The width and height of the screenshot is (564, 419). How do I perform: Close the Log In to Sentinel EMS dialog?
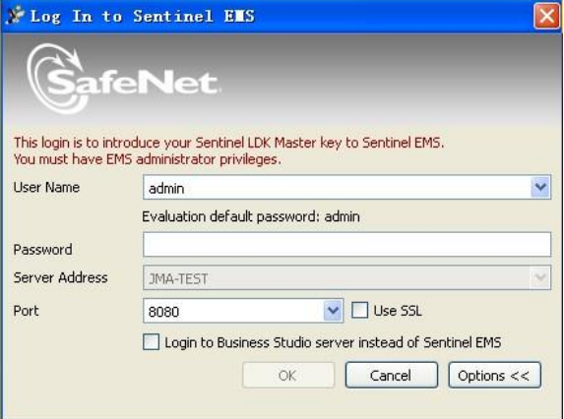pyautogui.click(x=546, y=16)
